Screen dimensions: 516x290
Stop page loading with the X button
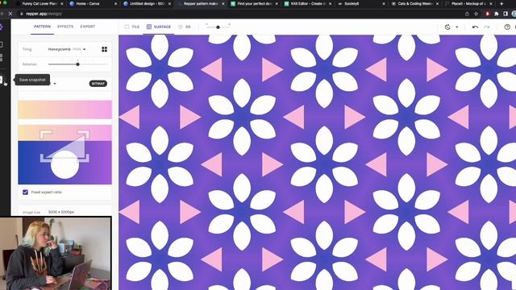[x=10, y=14]
